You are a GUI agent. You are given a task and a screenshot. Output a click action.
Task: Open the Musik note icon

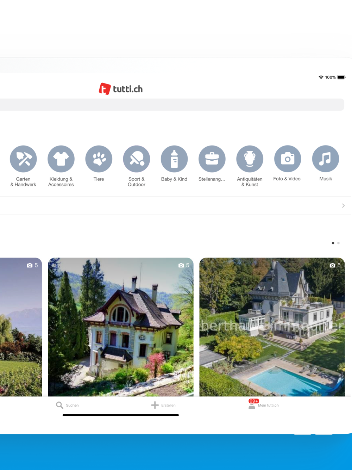tap(326, 159)
